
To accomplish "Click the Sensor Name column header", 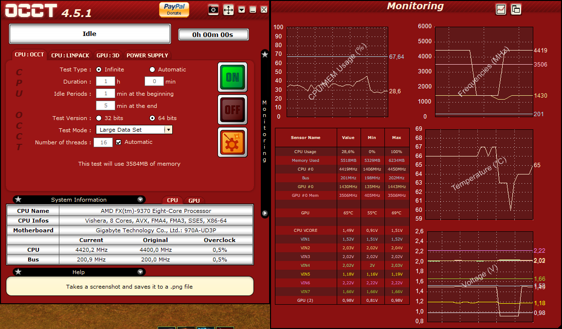I will pos(306,138).
